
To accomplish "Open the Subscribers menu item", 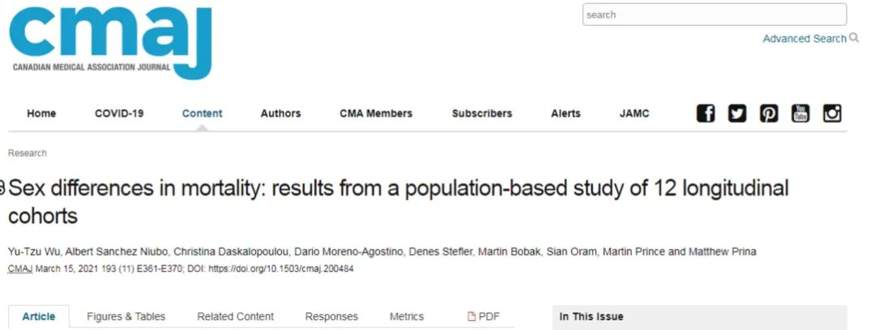I will pyautogui.click(x=482, y=114).
